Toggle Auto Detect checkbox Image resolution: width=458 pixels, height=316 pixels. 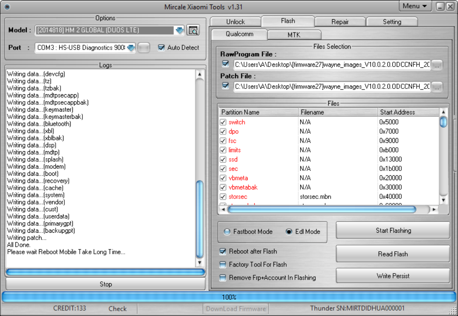pos(161,48)
